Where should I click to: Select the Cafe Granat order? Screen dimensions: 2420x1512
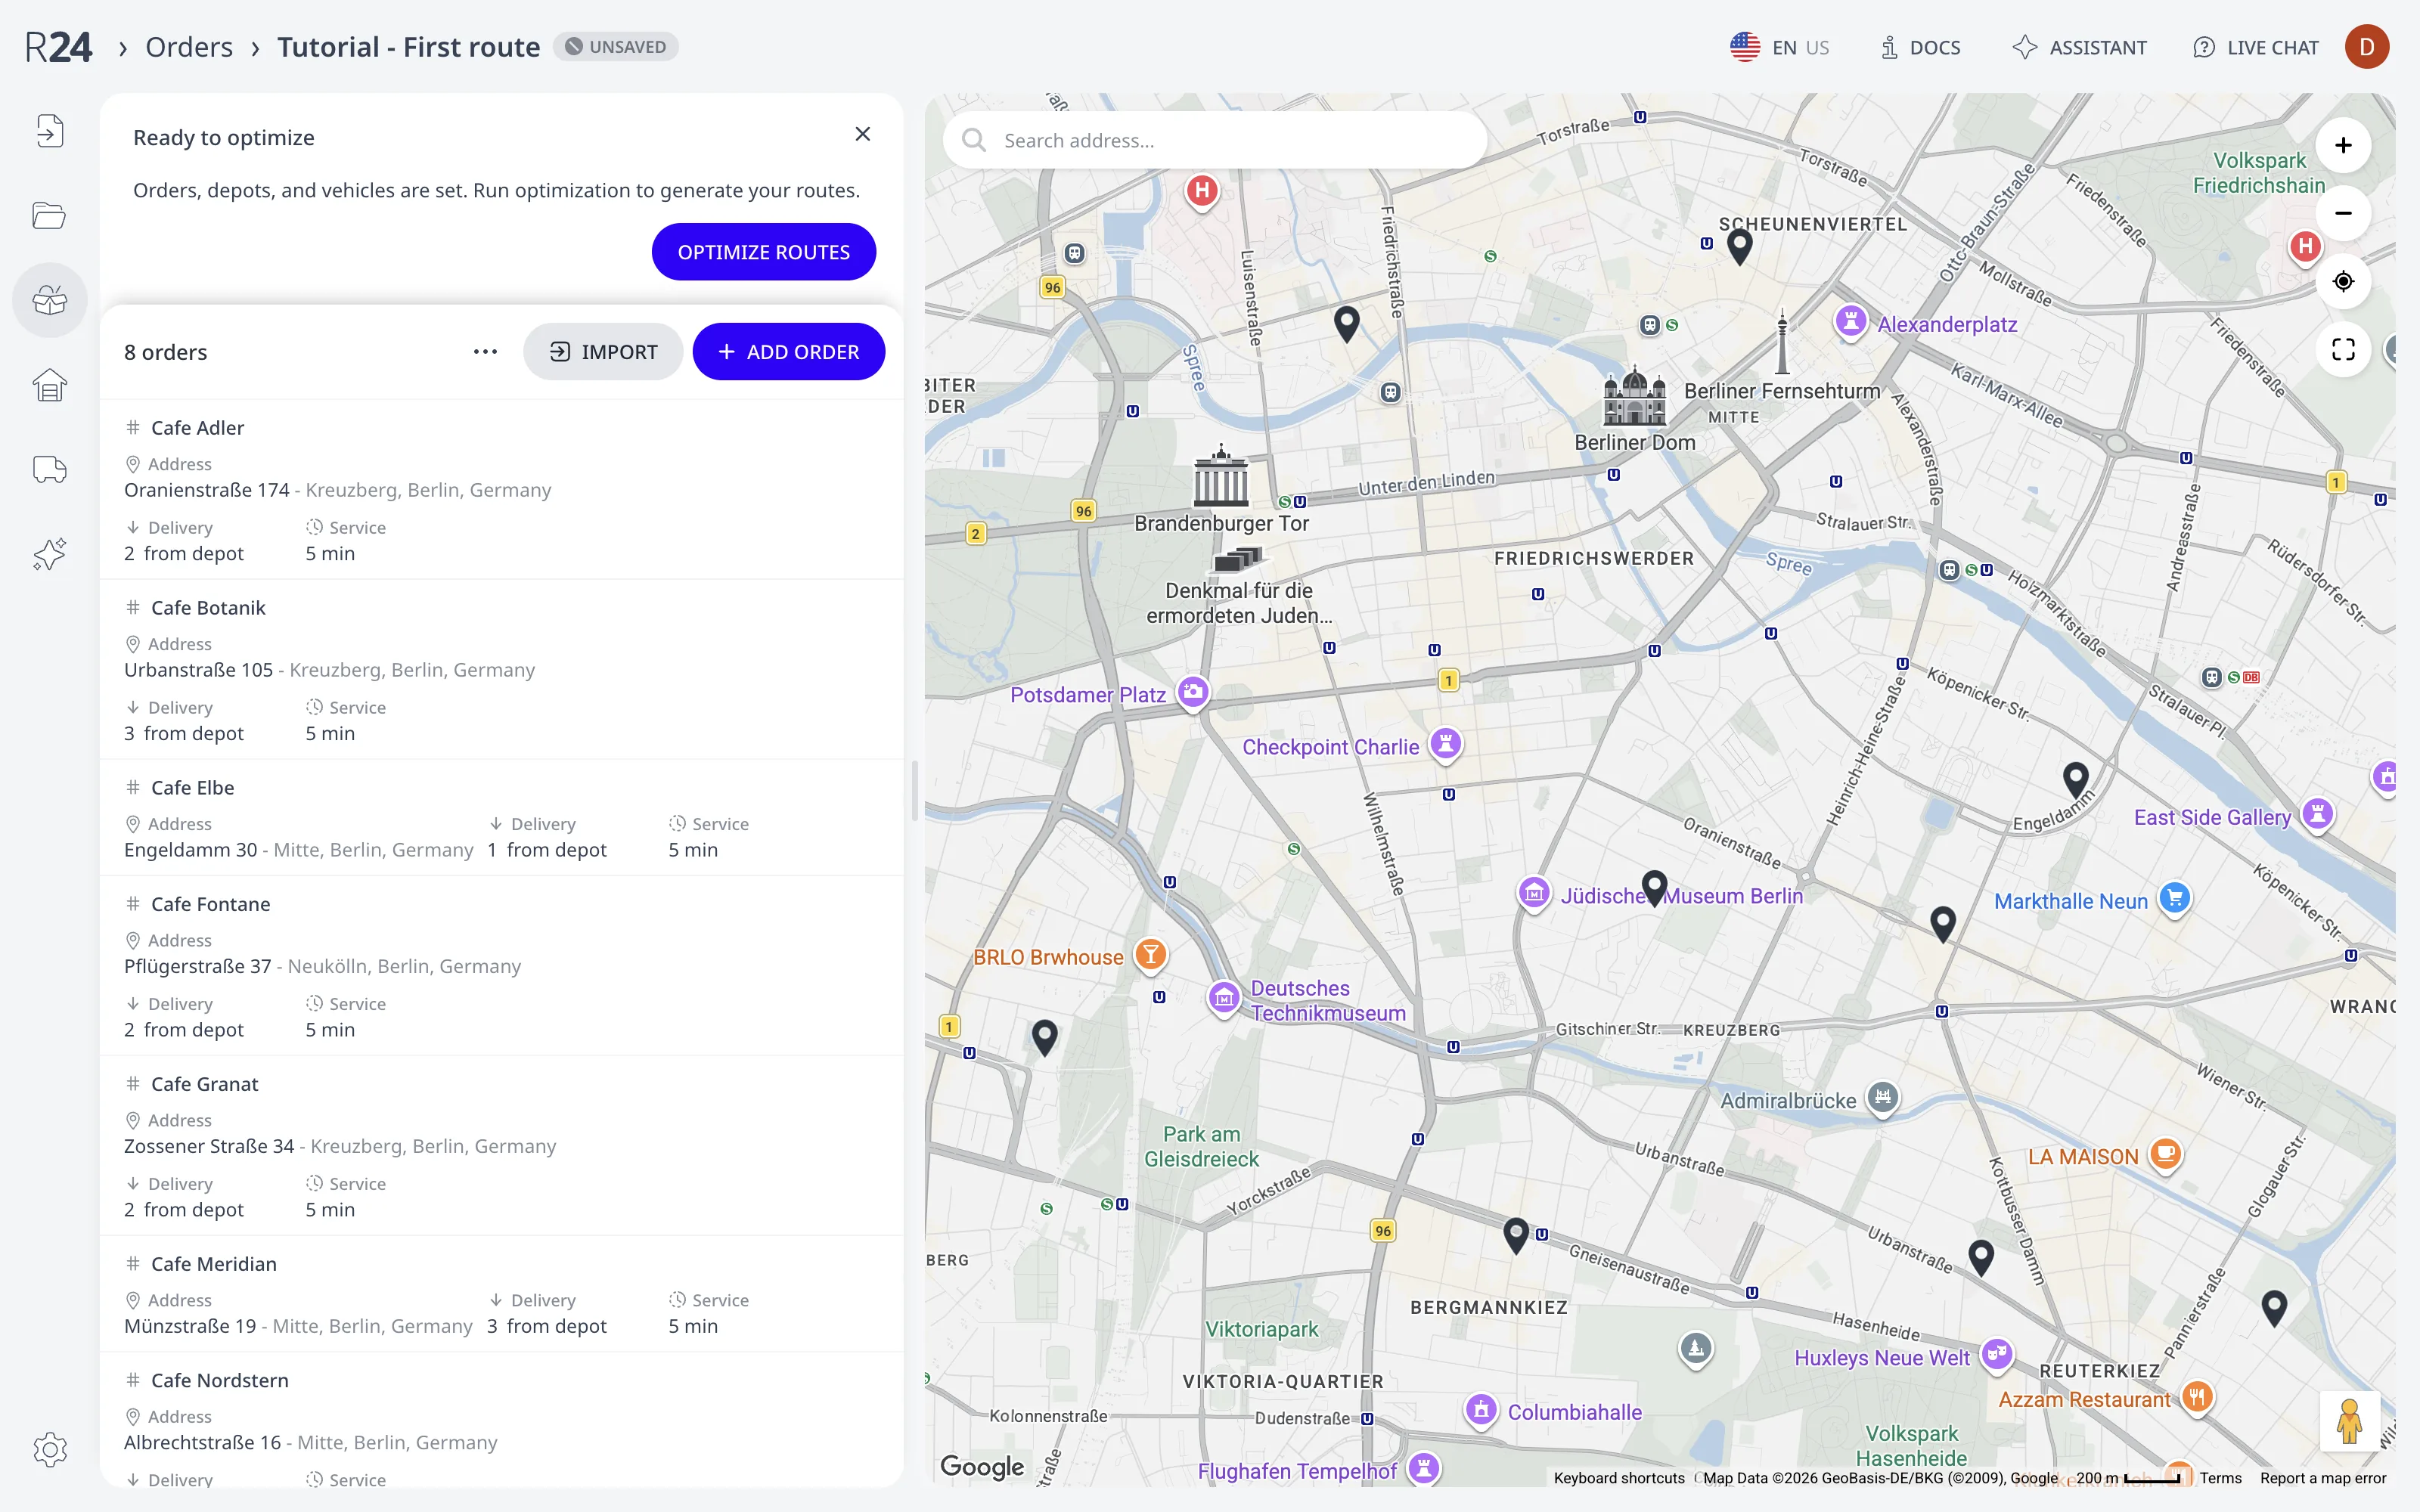(x=502, y=1146)
